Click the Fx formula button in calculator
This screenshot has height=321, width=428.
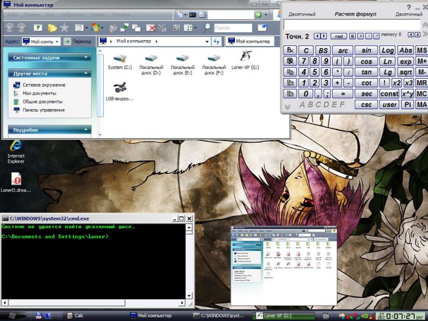pyautogui.click(x=290, y=50)
